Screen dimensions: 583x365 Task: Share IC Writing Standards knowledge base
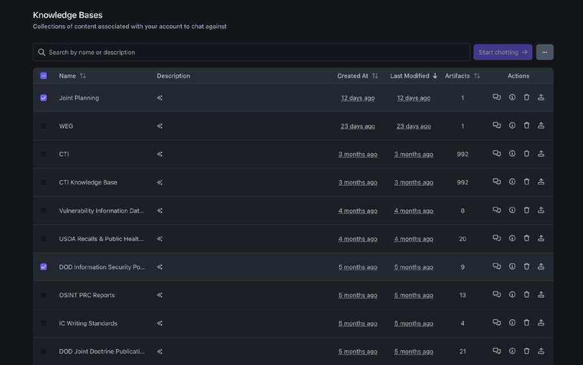(541, 323)
